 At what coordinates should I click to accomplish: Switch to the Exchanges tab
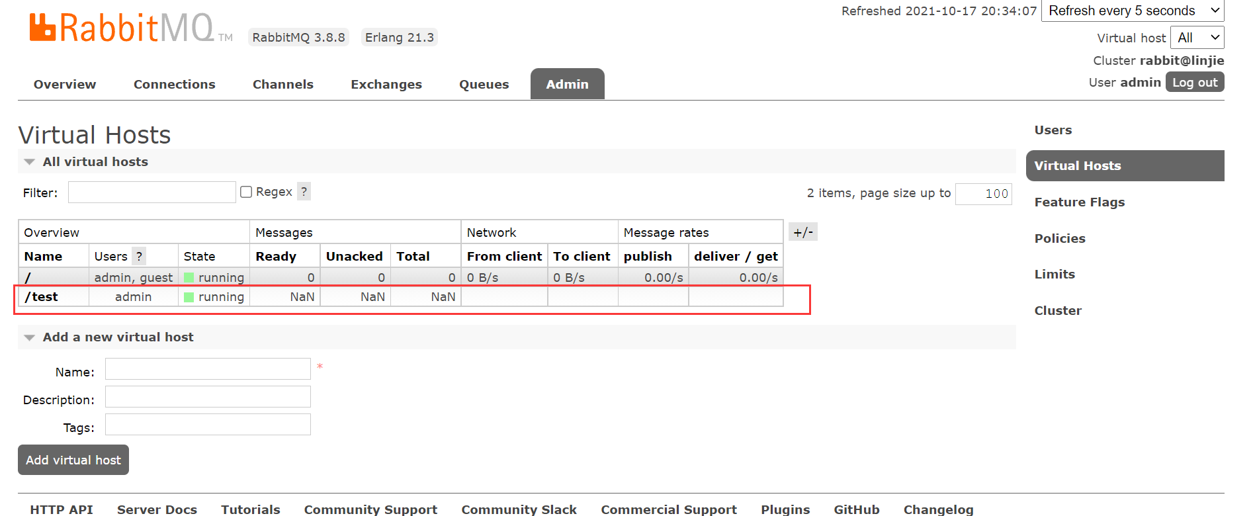386,85
